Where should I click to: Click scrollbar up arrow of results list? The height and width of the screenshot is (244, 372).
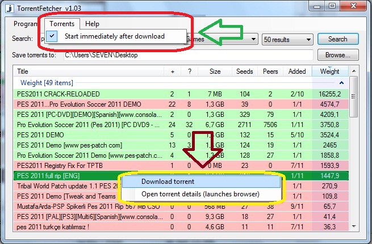click(354, 71)
